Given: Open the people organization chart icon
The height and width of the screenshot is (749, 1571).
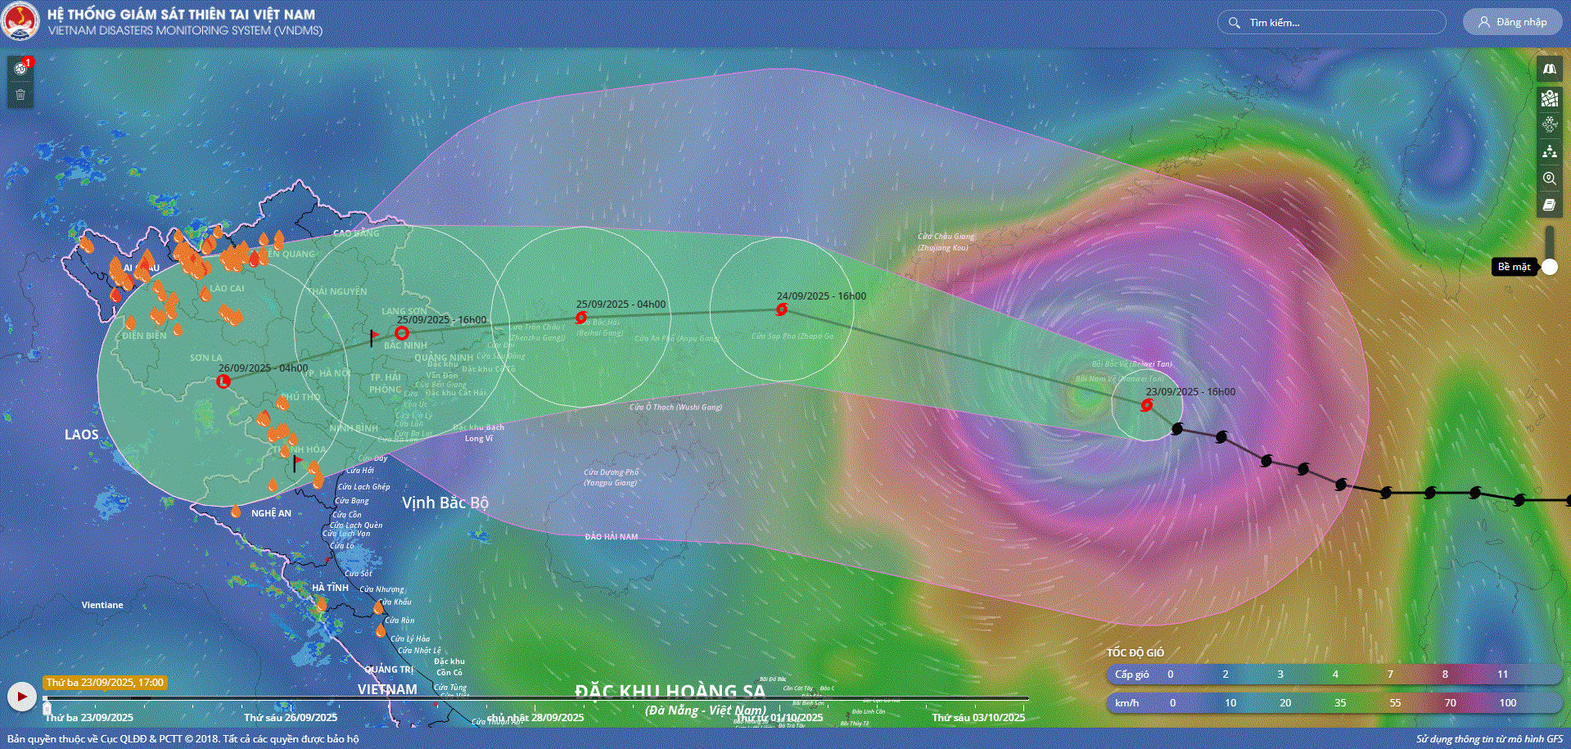Looking at the screenshot, I should tap(1549, 151).
